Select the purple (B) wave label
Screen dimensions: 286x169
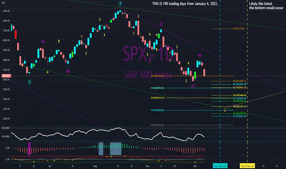[x=68, y=71]
